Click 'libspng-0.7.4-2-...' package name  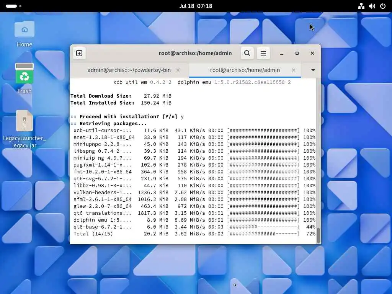pyautogui.click(x=103, y=151)
